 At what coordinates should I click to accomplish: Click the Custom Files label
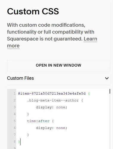20,78
